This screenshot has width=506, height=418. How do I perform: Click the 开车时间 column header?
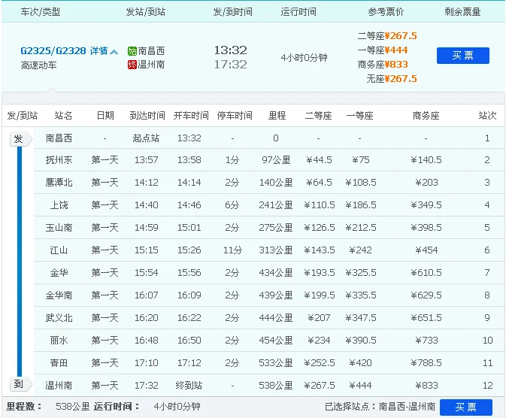point(191,116)
